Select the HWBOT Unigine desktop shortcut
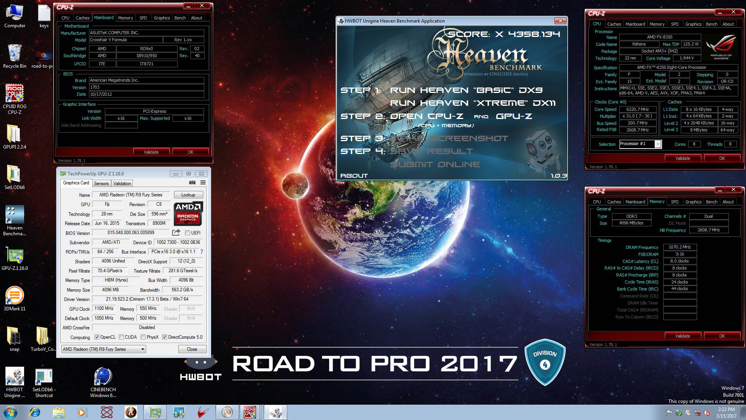 pos(15,383)
